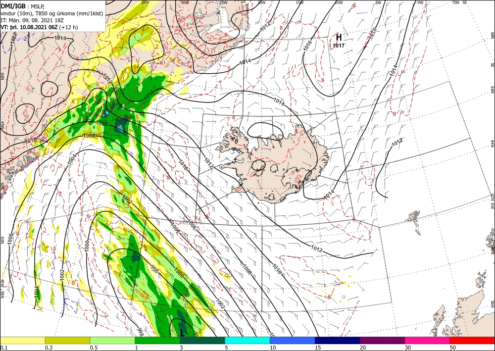This screenshot has width=495, height=351.
Task: Click the "0.1" legend scale label
Action: [3, 348]
